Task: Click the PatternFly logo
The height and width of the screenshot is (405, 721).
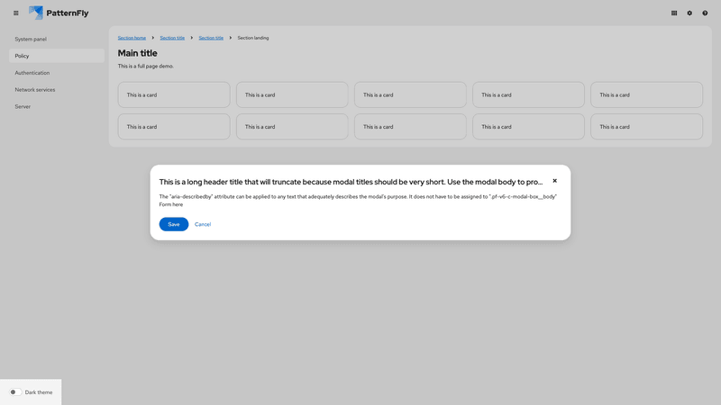Action: pyautogui.click(x=59, y=13)
